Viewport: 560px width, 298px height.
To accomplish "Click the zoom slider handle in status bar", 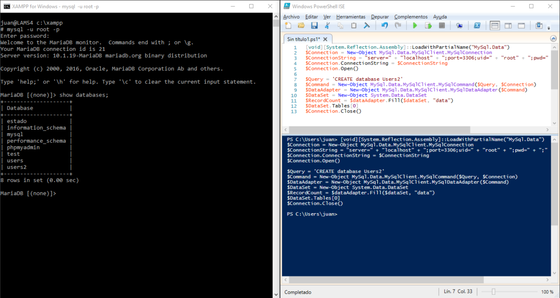I will point(493,291).
